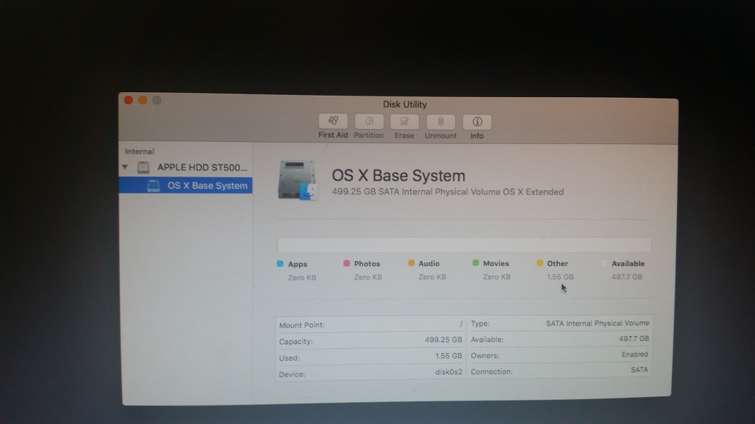Click the green Movies legend dot

pyautogui.click(x=476, y=263)
